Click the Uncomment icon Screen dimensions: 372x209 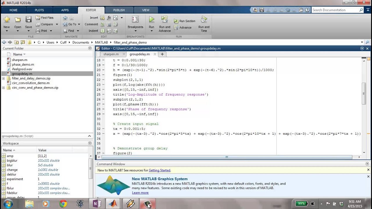point(109,24)
